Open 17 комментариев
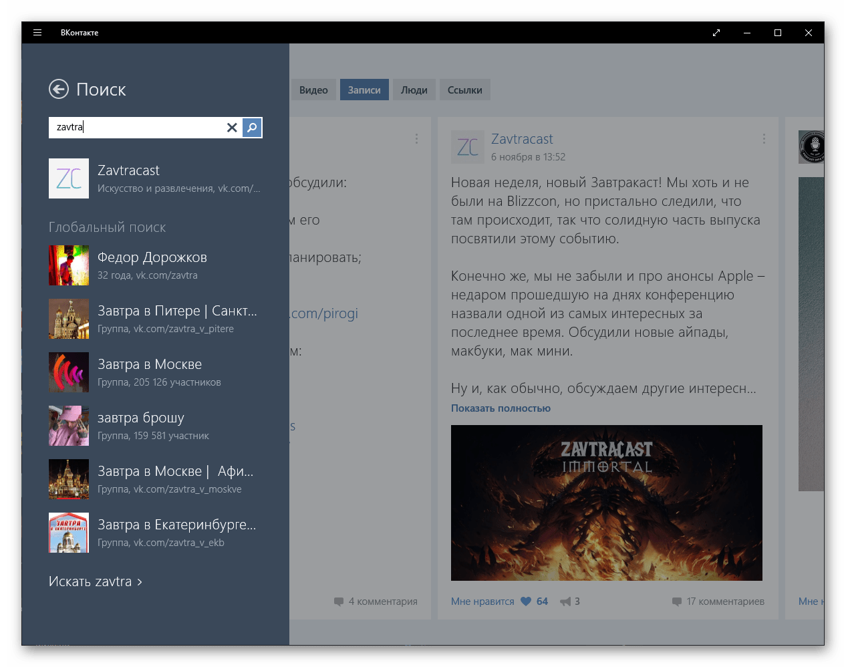Screen dimensions: 846x667 tap(718, 602)
